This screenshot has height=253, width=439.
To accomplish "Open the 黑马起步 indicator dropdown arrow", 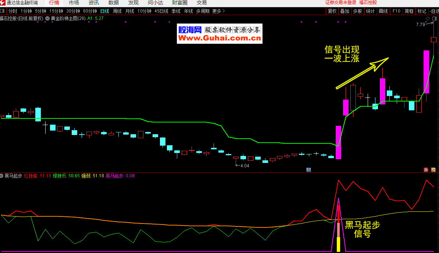I will [2, 176].
